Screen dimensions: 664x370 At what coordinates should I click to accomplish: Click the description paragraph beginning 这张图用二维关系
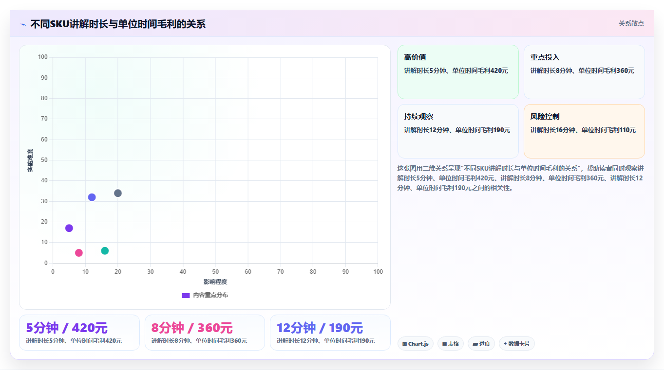click(x=520, y=178)
